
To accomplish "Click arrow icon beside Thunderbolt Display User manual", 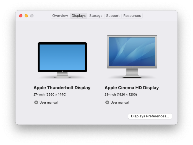I will pos(36,102).
